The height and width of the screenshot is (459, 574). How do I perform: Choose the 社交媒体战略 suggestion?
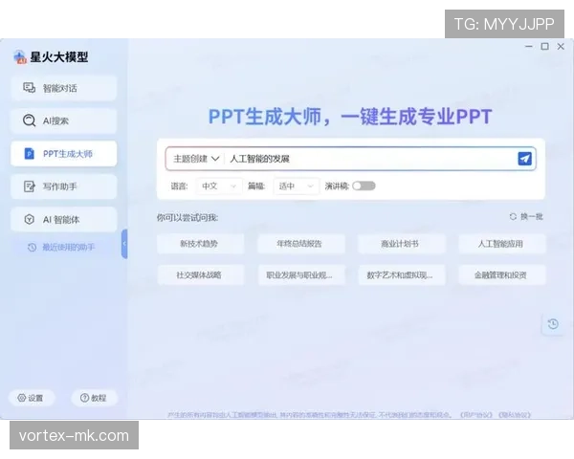(200, 274)
